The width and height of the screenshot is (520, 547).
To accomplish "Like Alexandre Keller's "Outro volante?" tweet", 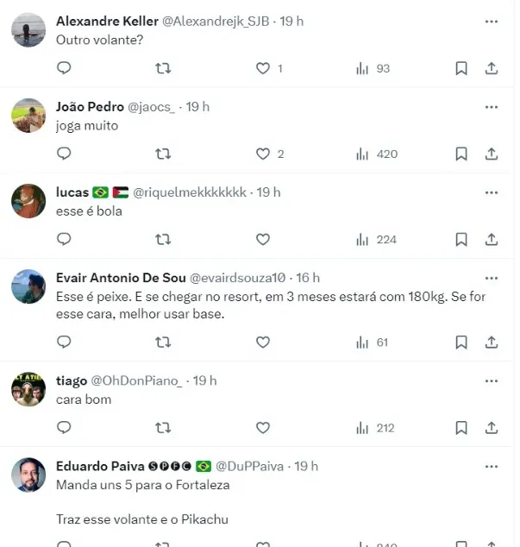I will click(263, 68).
